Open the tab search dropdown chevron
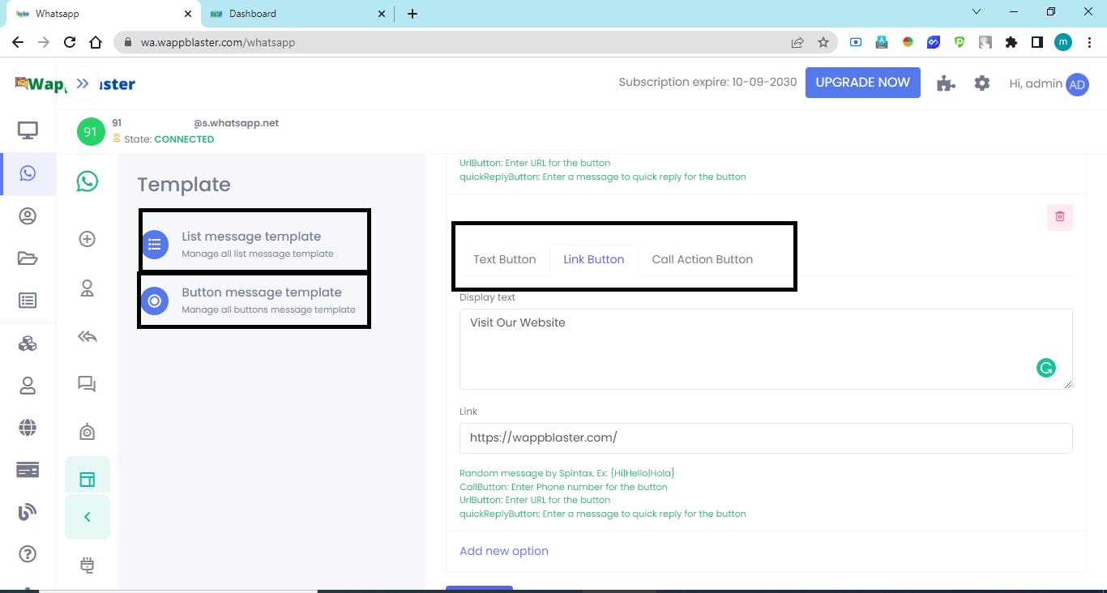Viewport: 1107px width, 593px height. 977,12
